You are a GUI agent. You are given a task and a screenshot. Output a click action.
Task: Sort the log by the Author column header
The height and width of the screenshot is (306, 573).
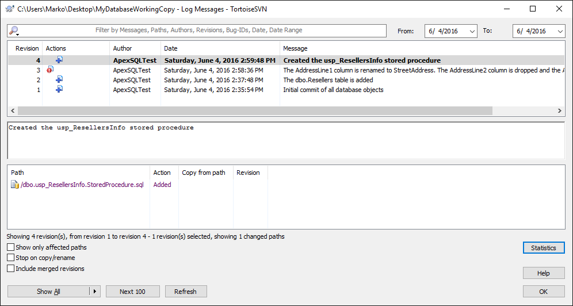point(123,48)
